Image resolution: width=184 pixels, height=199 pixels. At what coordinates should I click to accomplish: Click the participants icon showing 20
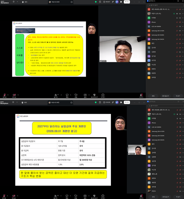click(55, 196)
